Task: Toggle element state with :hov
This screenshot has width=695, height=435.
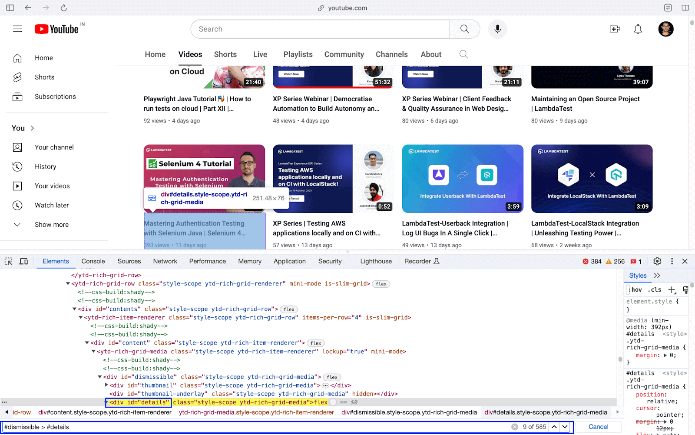Action: [635, 290]
